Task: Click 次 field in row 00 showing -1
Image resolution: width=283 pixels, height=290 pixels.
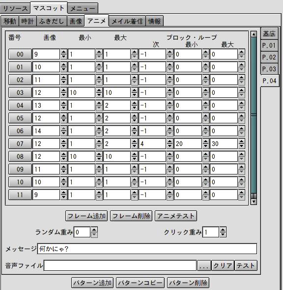Action: pyautogui.click(x=152, y=54)
